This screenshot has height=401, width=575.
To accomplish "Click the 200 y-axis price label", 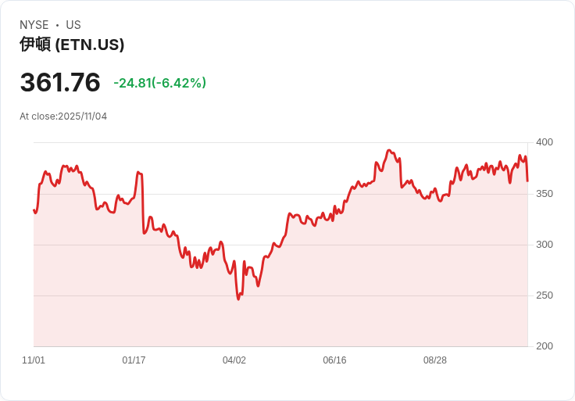I will click(x=545, y=346).
